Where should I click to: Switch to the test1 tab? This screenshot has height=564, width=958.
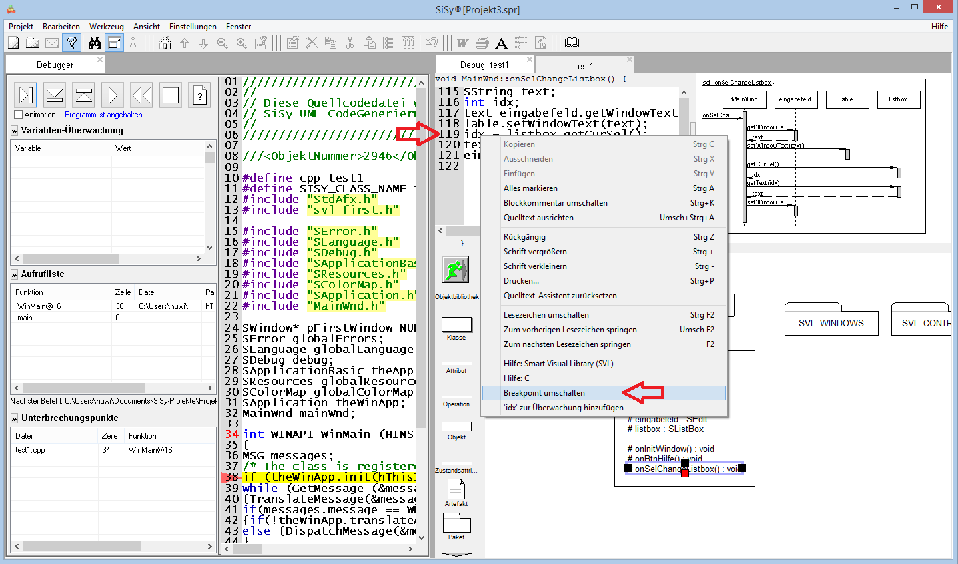pos(584,66)
